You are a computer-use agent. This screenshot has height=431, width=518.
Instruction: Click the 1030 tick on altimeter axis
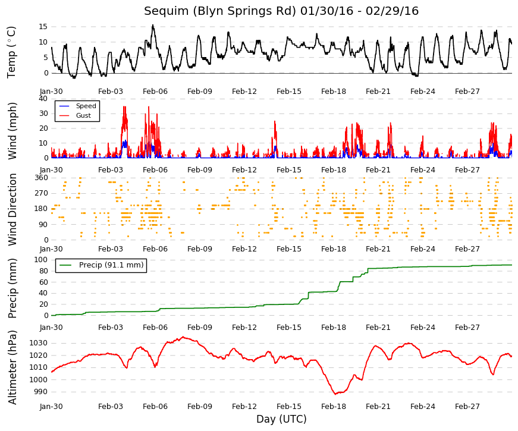click(39, 343)
